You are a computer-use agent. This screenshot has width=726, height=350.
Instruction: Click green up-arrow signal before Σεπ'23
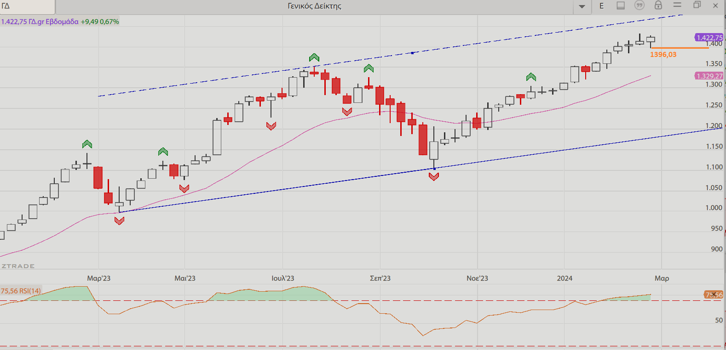click(x=369, y=68)
